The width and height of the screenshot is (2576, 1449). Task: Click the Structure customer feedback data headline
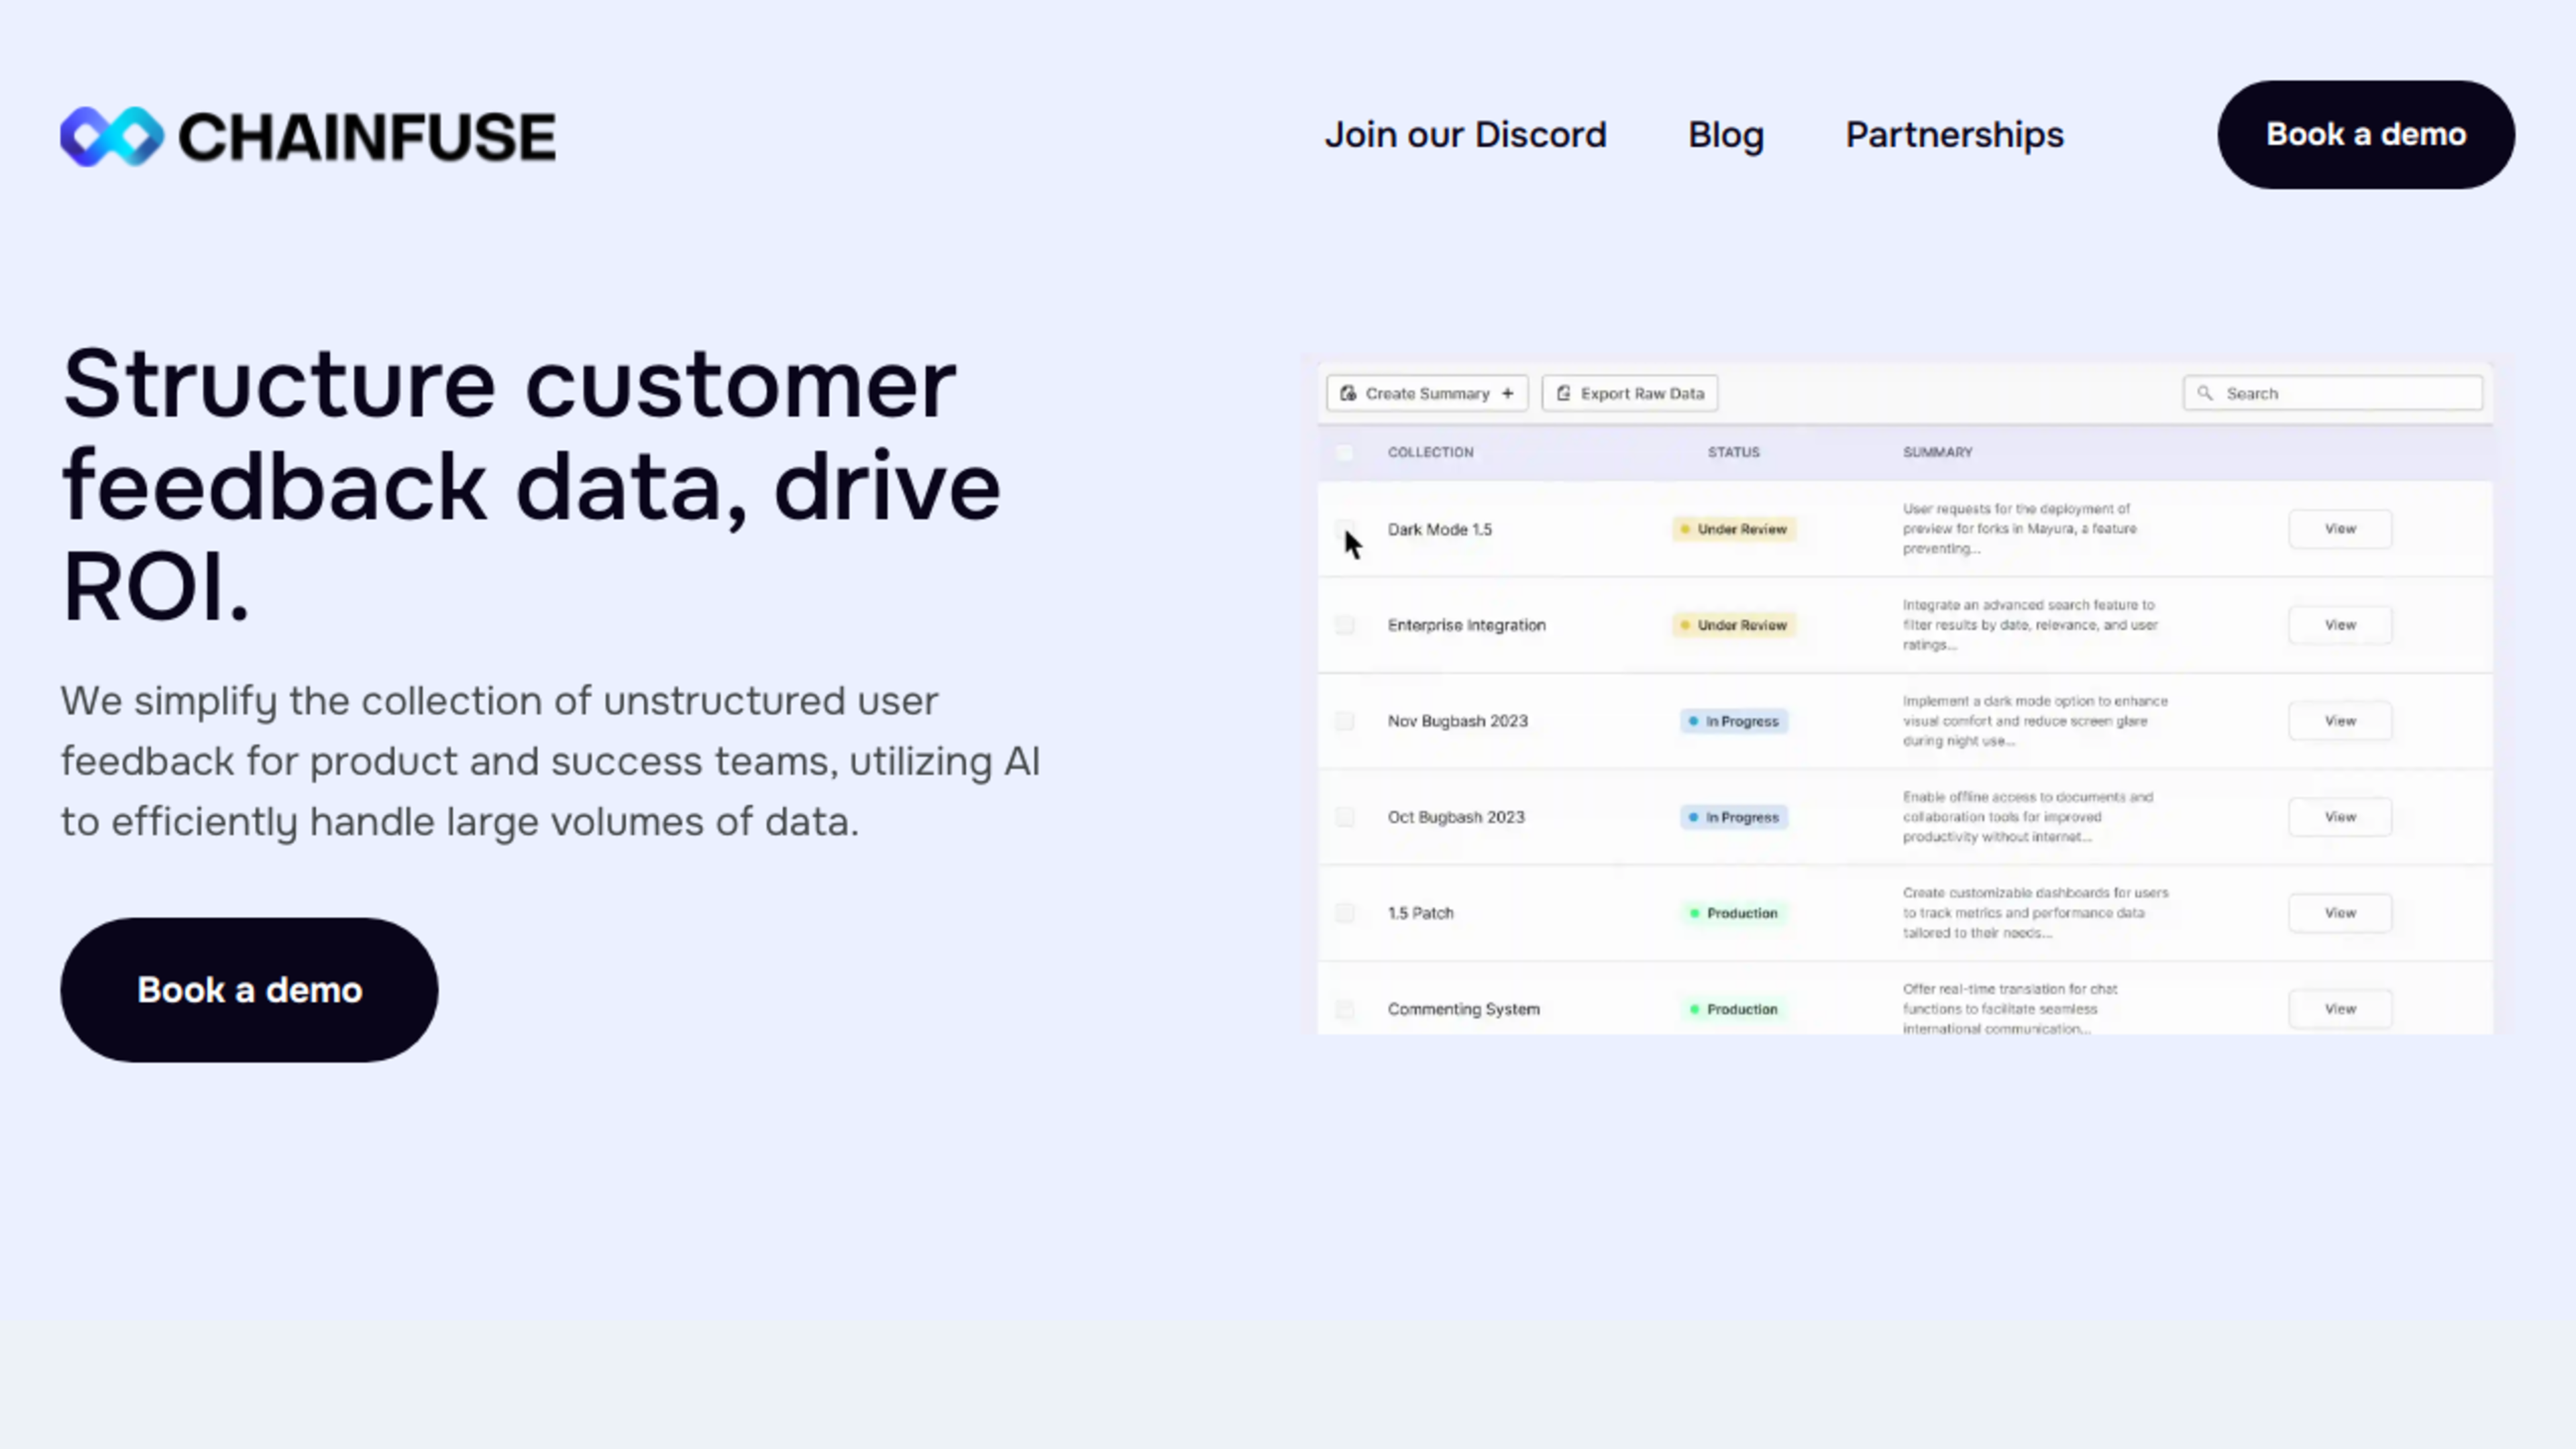pyautogui.click(x=531, y=486)
